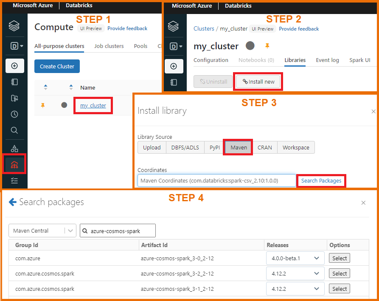Screen dimensions: 379x301
Task: Open the Create new (+) sidebar icon
Action: [x=14, y=66]
